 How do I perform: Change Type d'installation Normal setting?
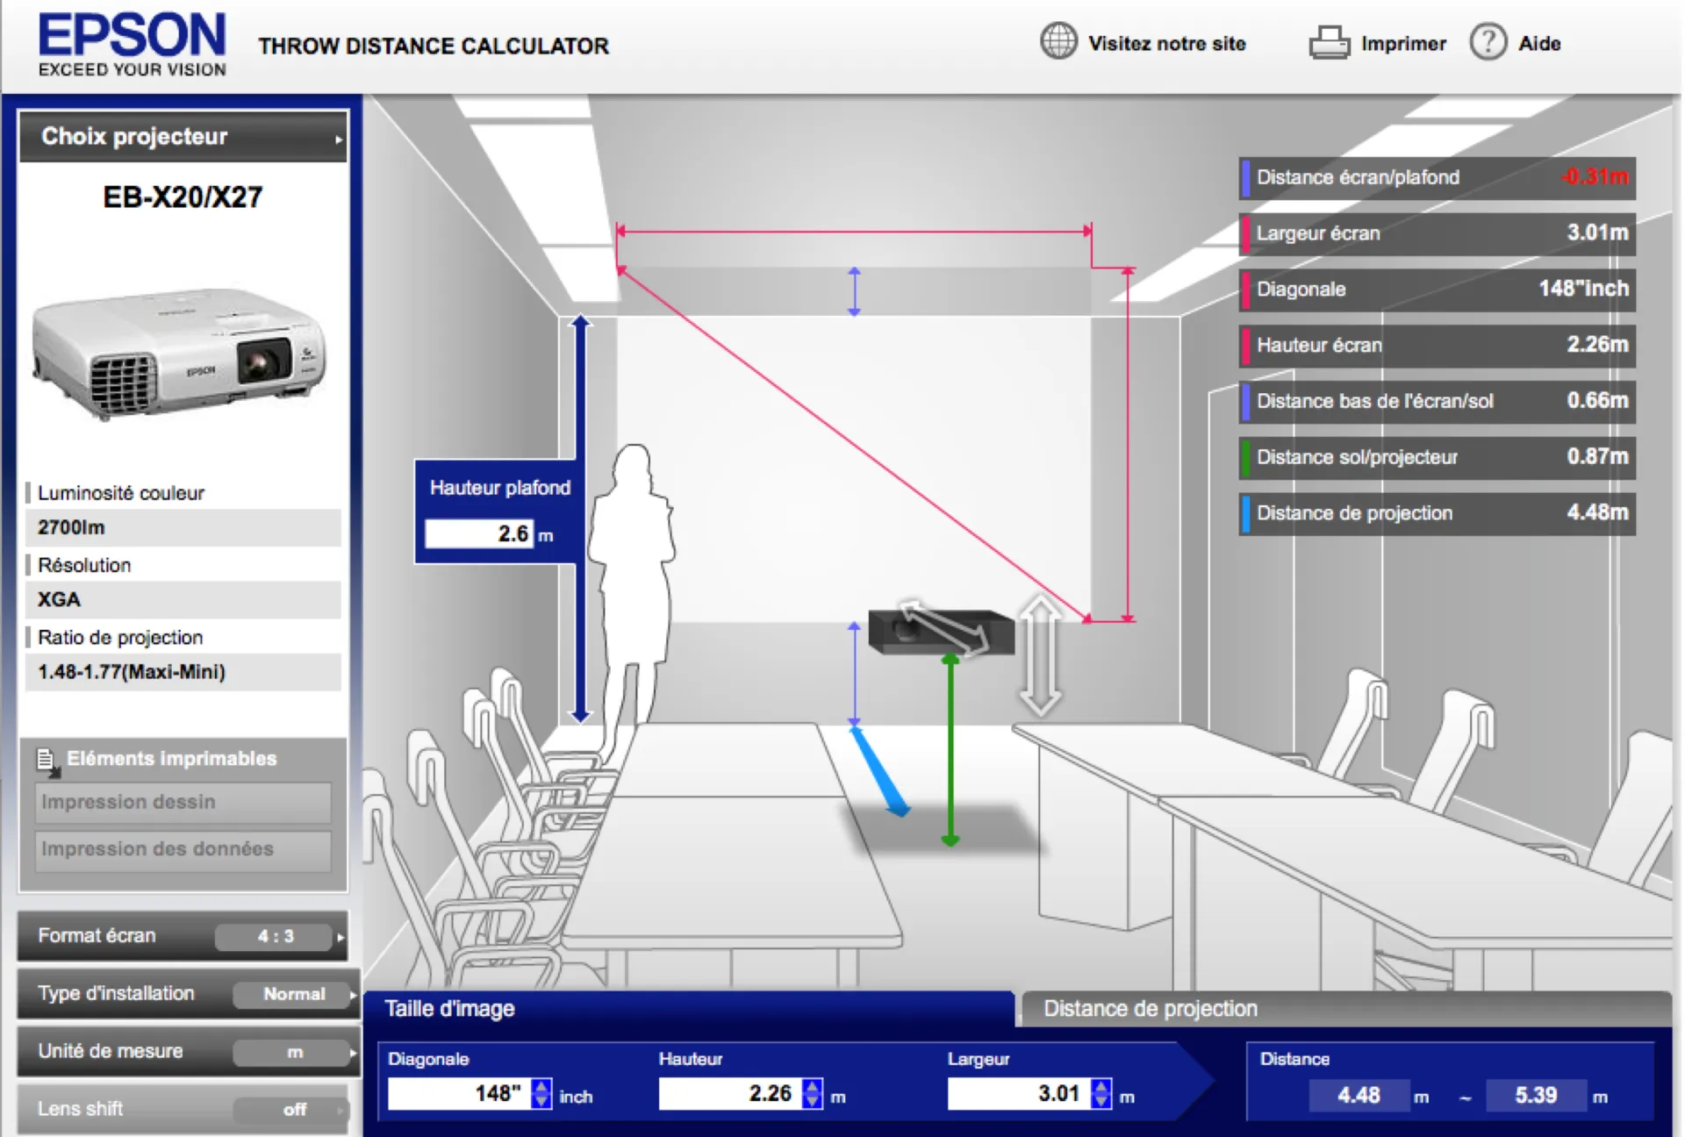point(294,994)
